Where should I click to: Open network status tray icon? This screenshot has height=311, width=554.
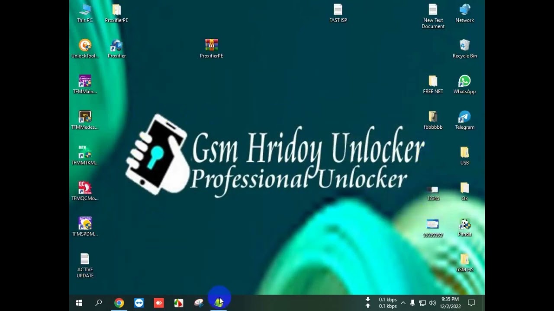tap(422, 303)
